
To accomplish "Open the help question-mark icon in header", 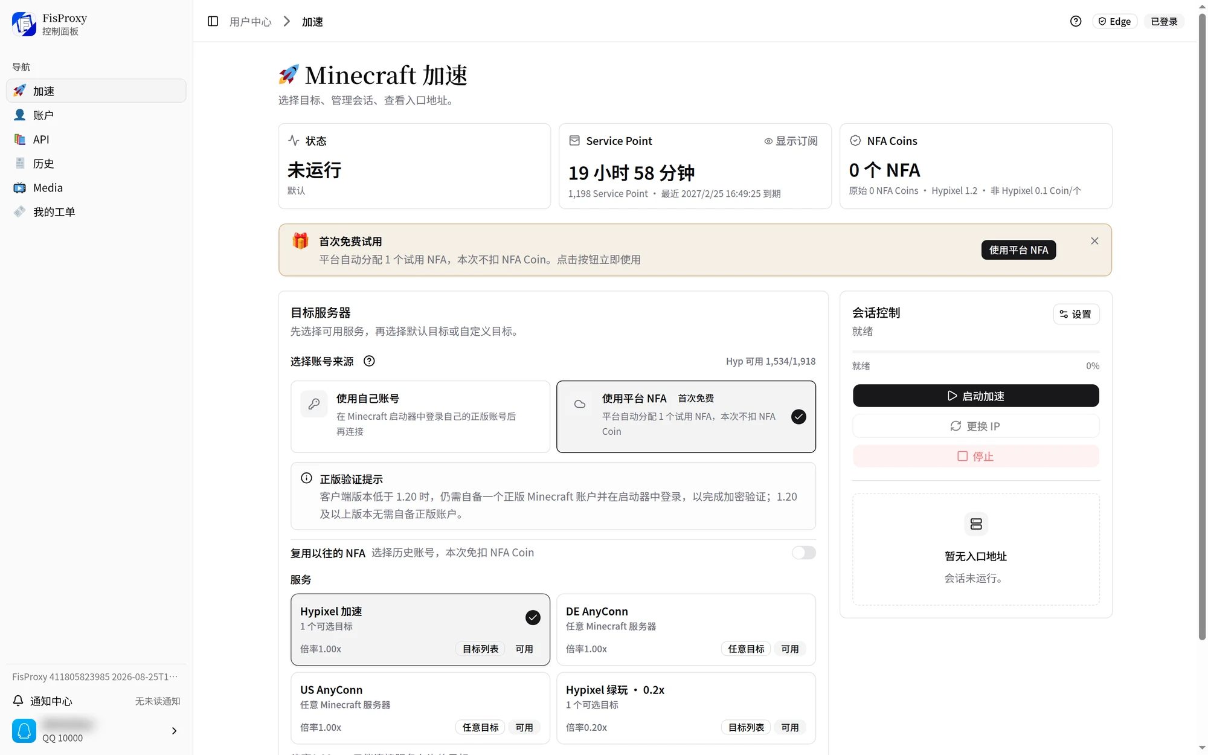I will coord(1076,21).
